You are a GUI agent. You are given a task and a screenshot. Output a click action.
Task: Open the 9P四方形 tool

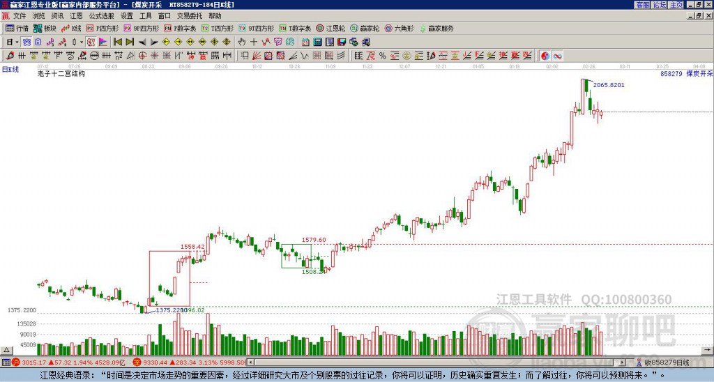142,28
